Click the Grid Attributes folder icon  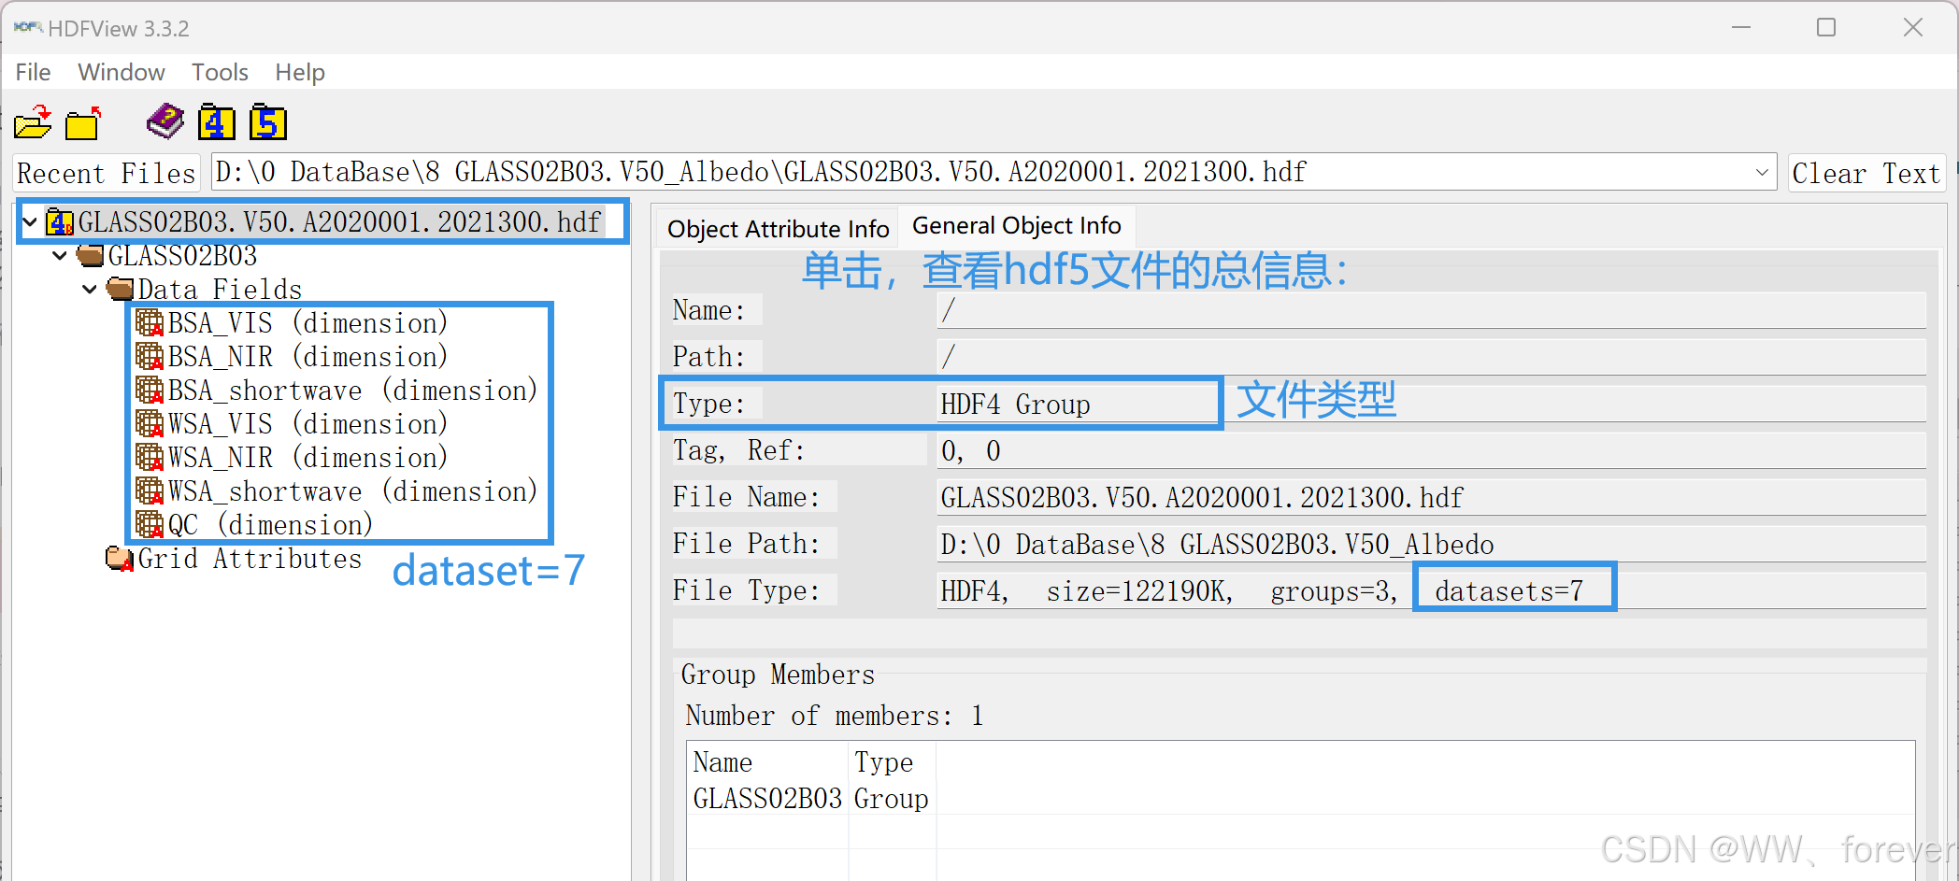[x=118, y=558]
